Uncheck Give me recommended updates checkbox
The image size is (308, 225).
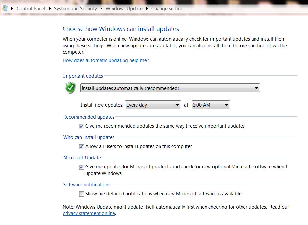click(x=81, y=126)
